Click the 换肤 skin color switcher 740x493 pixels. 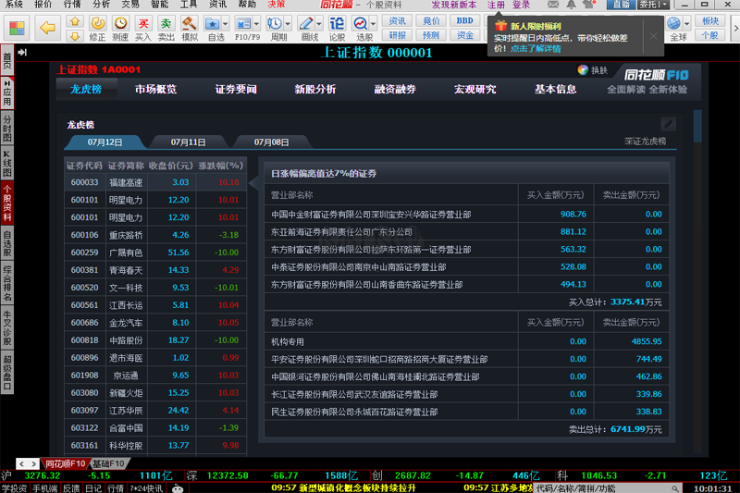[x=593, y=70]
